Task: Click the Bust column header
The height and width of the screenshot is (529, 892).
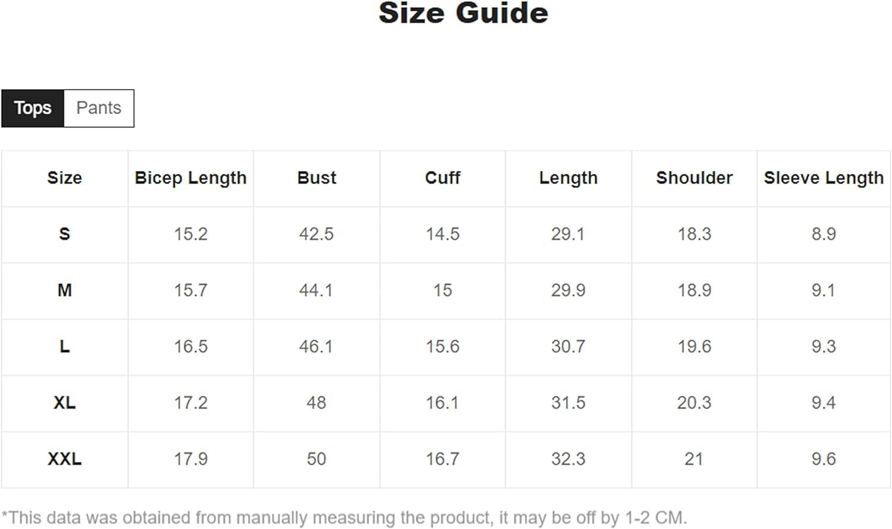Action: click(x=316, y=178)
